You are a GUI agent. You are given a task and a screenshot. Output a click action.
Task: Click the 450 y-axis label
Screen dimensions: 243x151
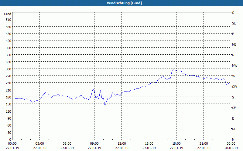tap(9, 34)
